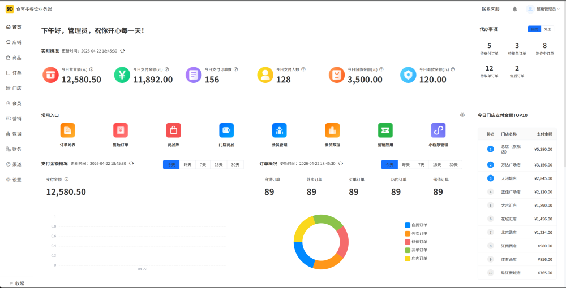This screenshot has width=566, height=288.
Task: Open the 超级管理员 account dropdown
Action: coord(543,10)
